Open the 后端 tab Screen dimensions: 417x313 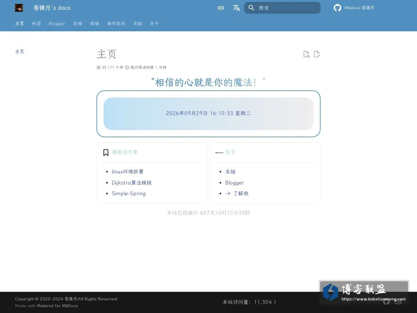point(77,23)
